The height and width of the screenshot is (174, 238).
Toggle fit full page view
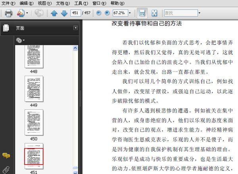154,13
